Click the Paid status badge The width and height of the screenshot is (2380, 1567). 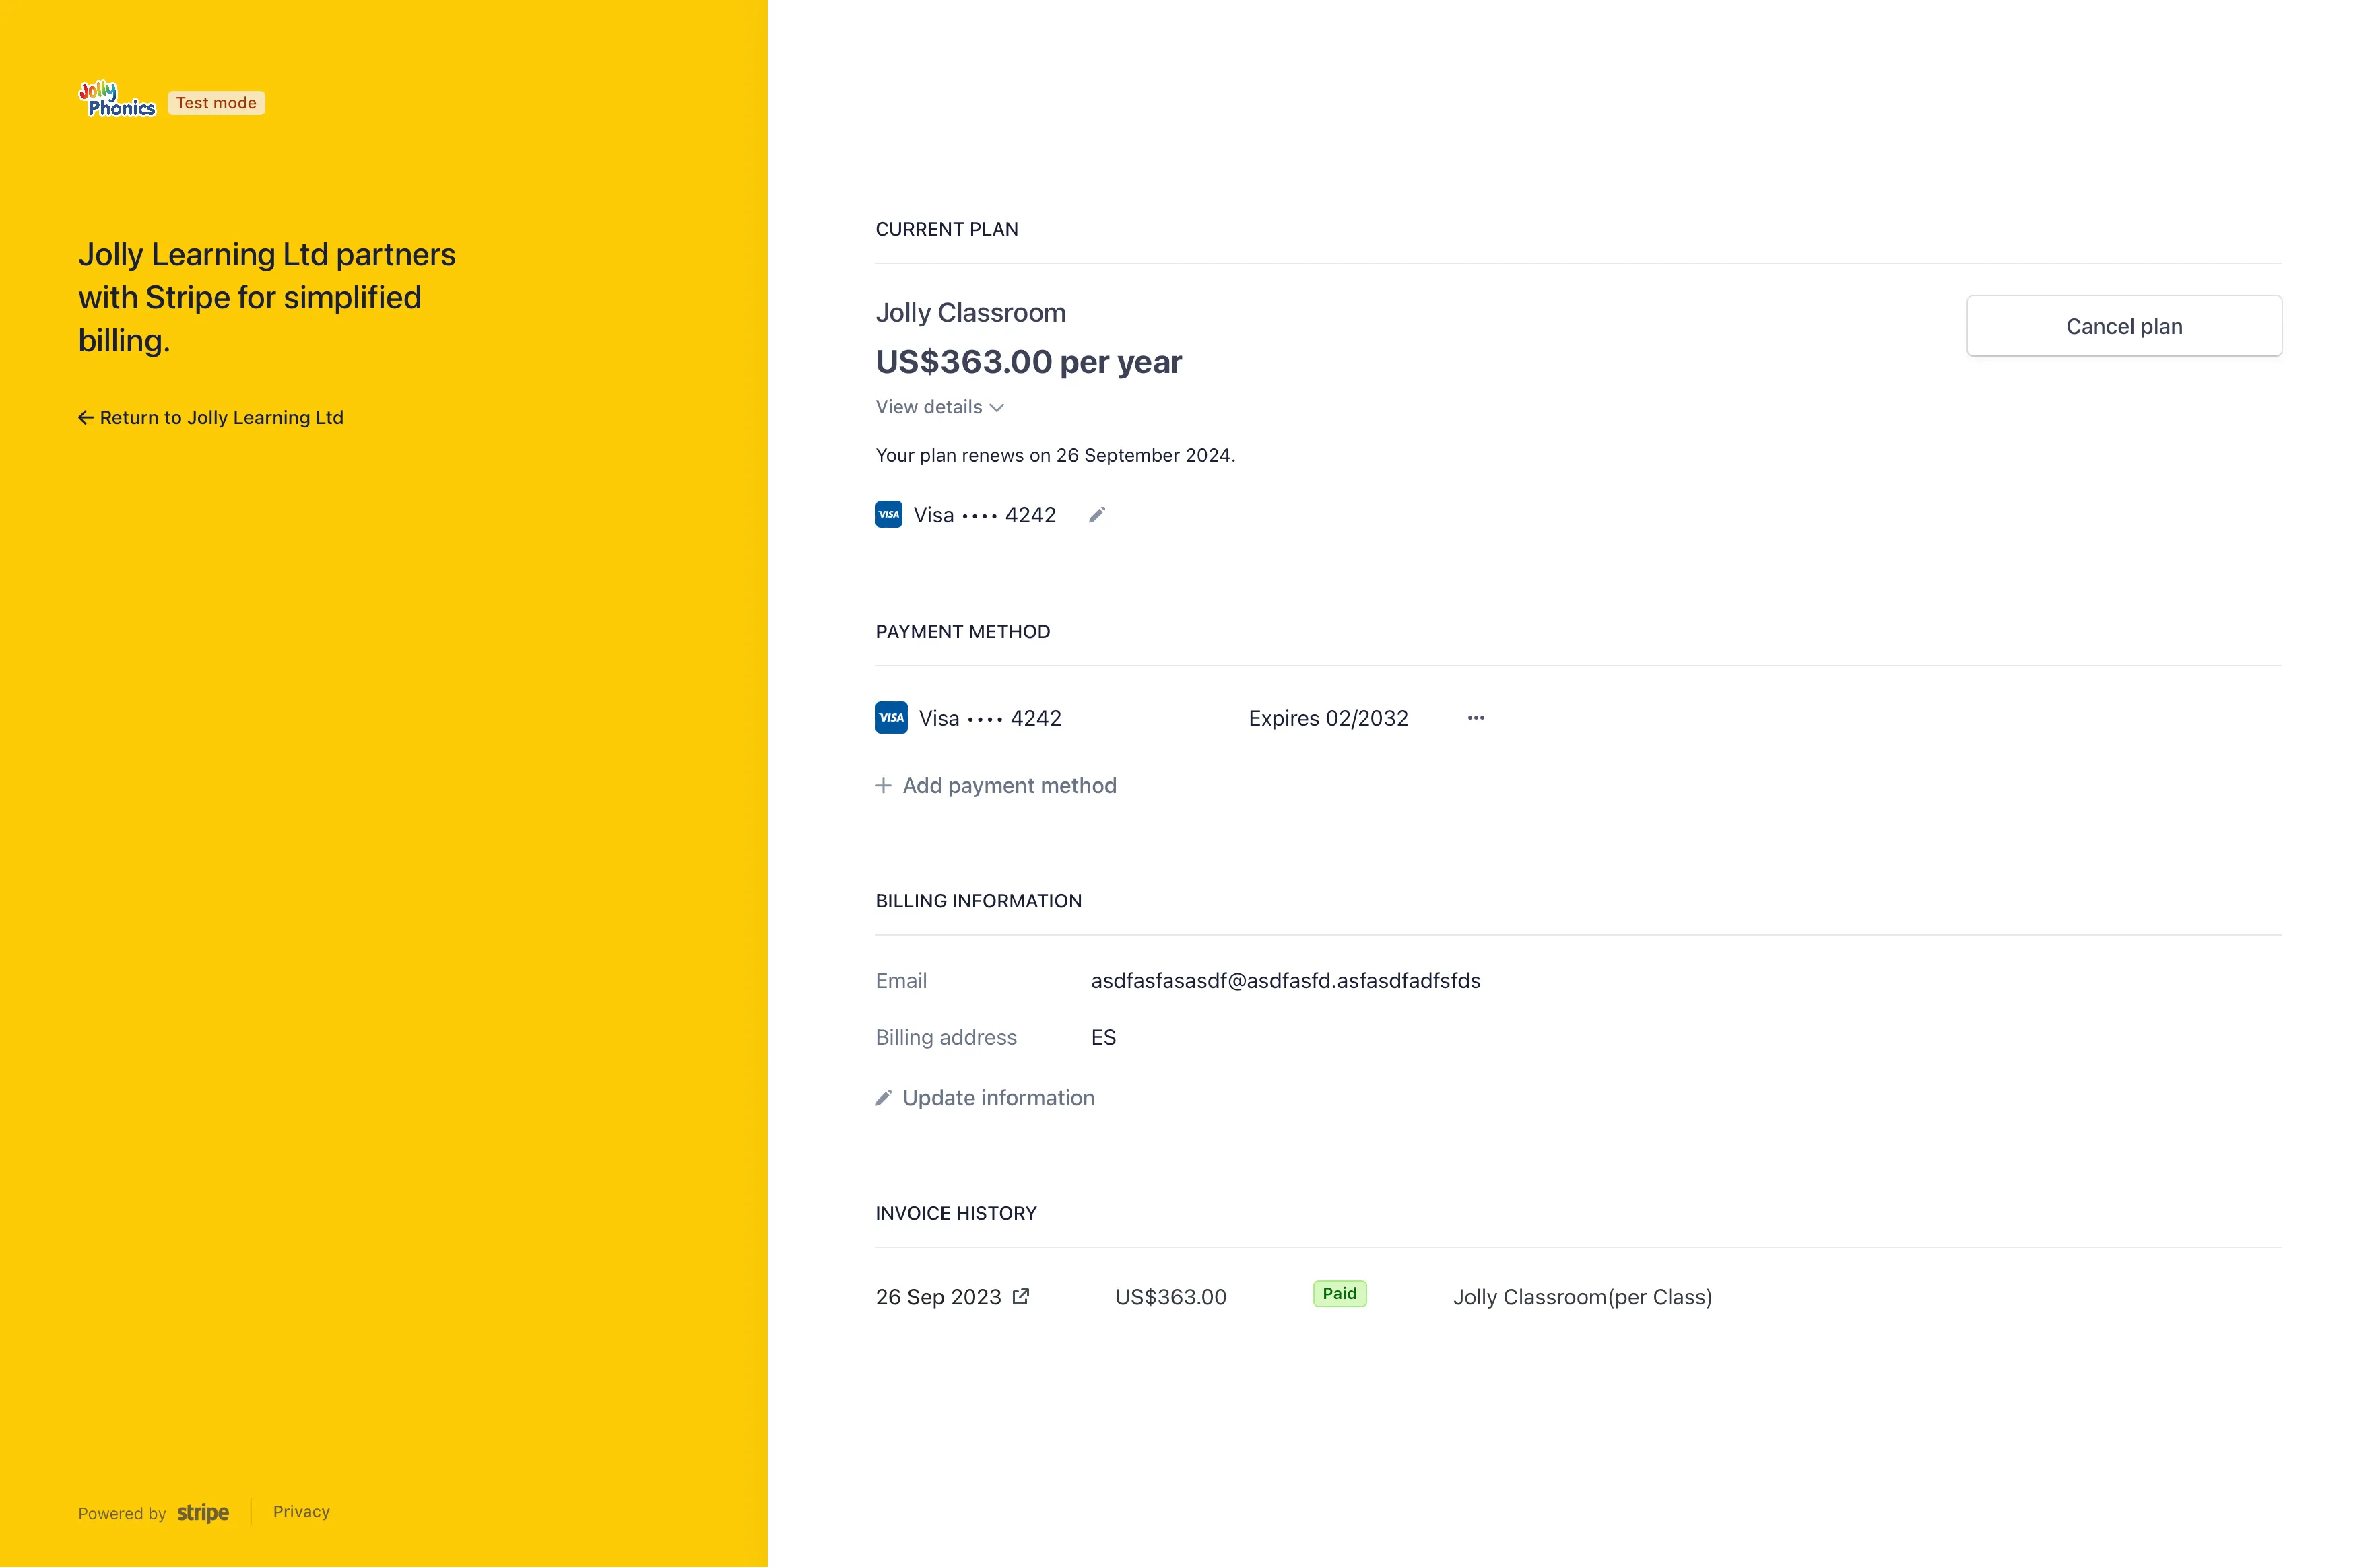(x=1339, y=1293)
